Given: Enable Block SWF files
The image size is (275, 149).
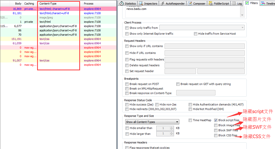Looking at the screenshot, I should 216,131.
